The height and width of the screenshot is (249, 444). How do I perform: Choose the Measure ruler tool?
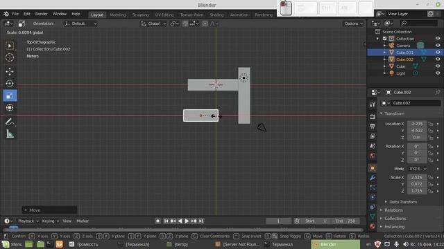[x=10, y=133]
